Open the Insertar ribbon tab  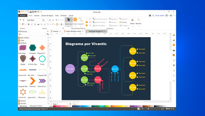(37, 16)
